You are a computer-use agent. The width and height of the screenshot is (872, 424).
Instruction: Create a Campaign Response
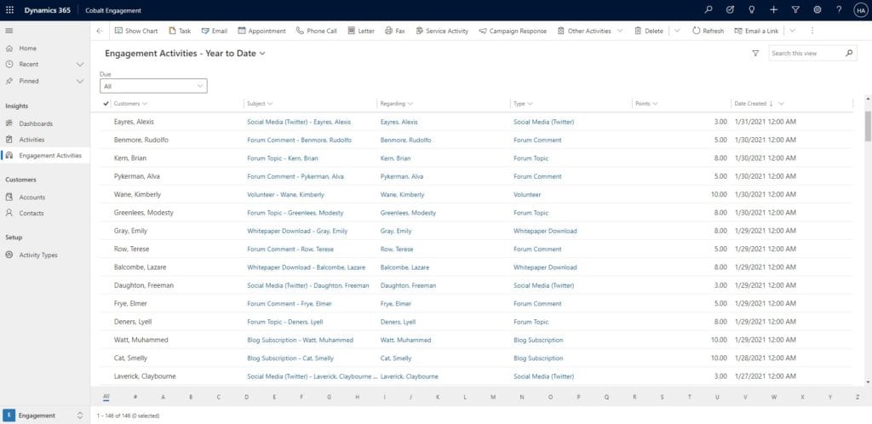tap(513, 32)
